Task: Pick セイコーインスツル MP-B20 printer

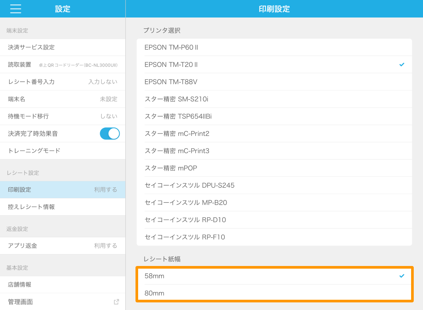Action: coord(274,202)
